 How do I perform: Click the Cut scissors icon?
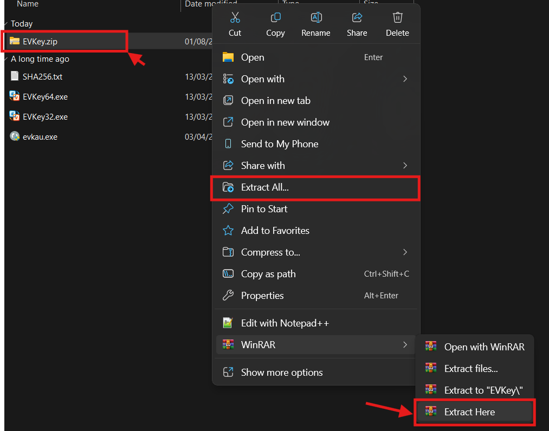pos(235,18)
